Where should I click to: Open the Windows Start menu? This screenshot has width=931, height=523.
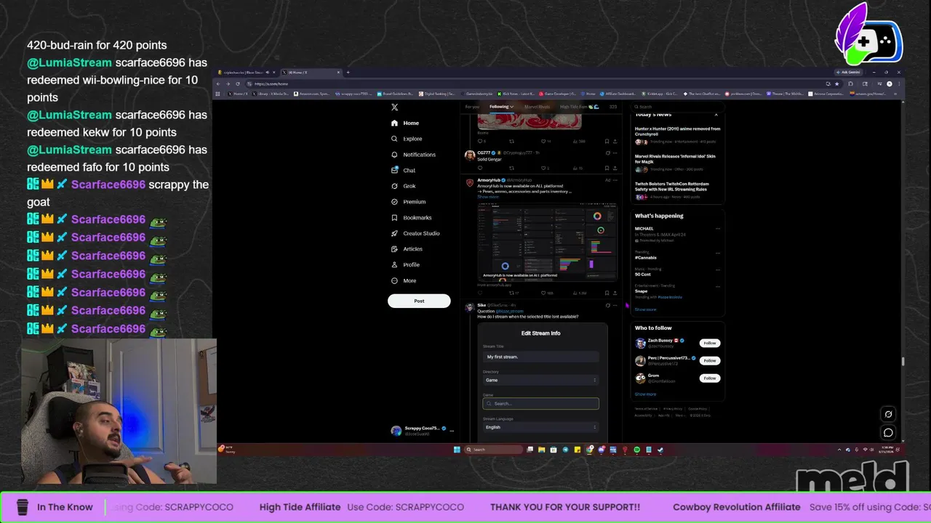[x=457, y=450]
